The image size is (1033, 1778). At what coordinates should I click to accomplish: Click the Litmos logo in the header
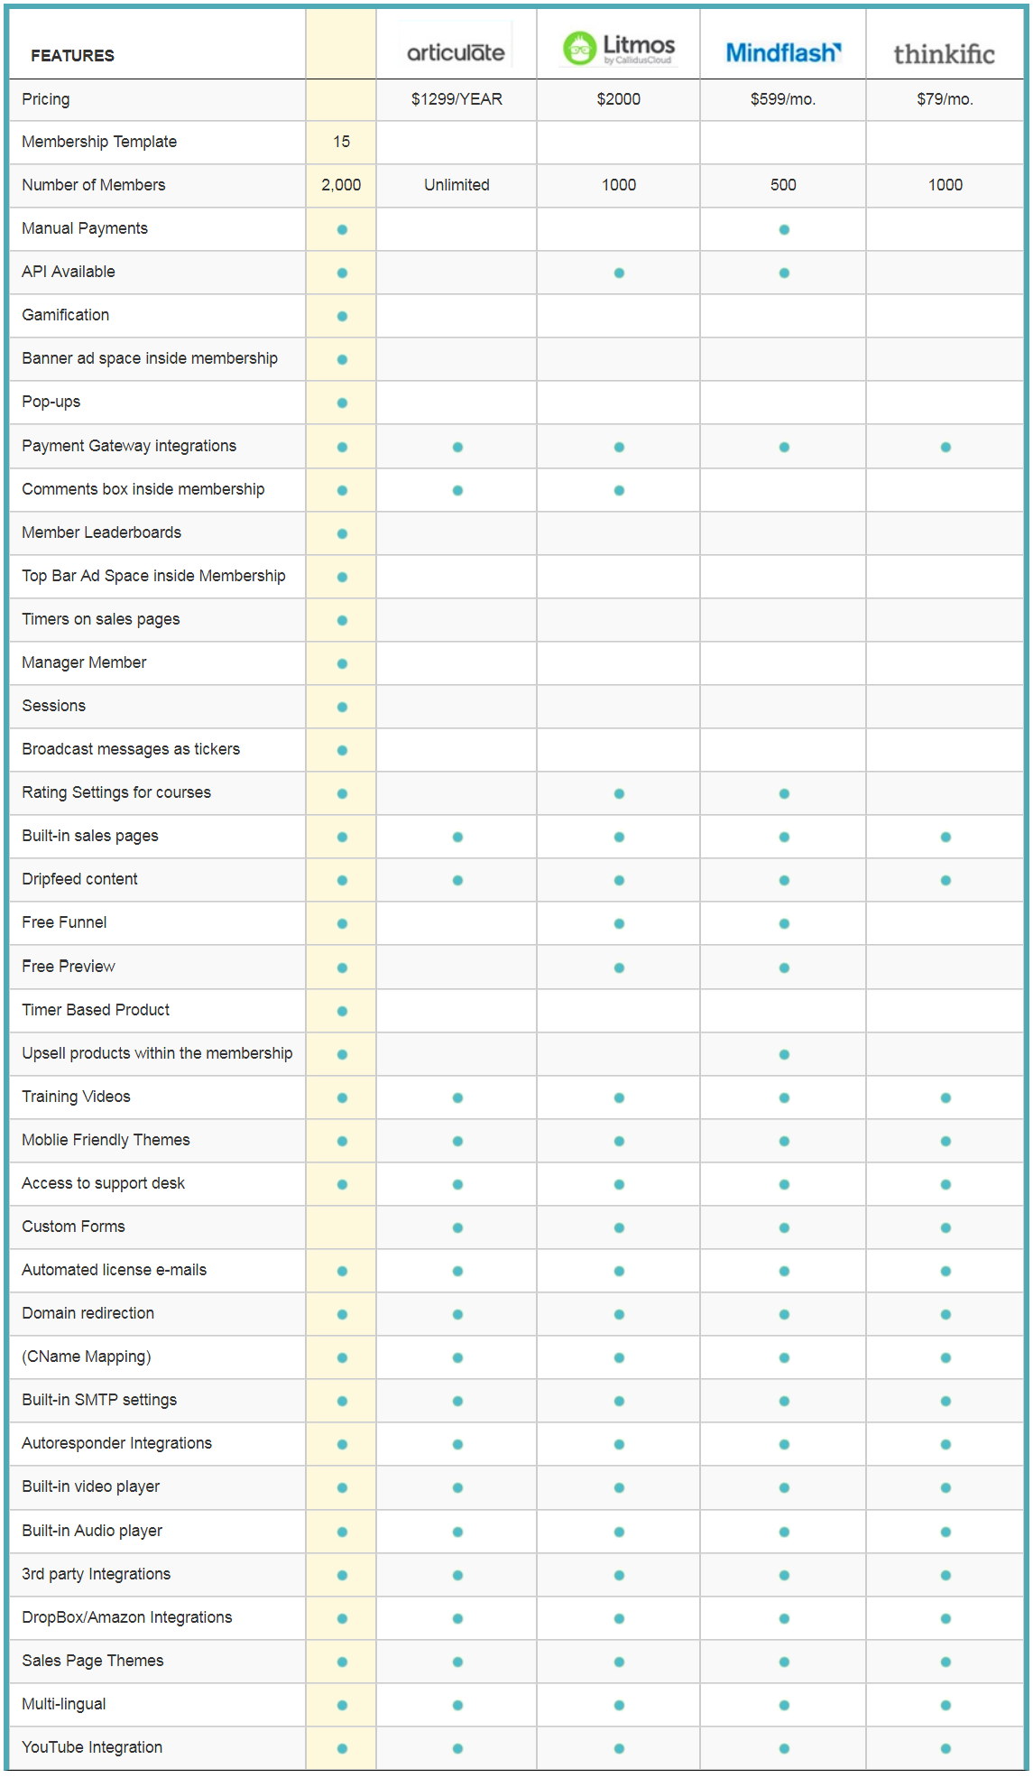tap(618, 48)
